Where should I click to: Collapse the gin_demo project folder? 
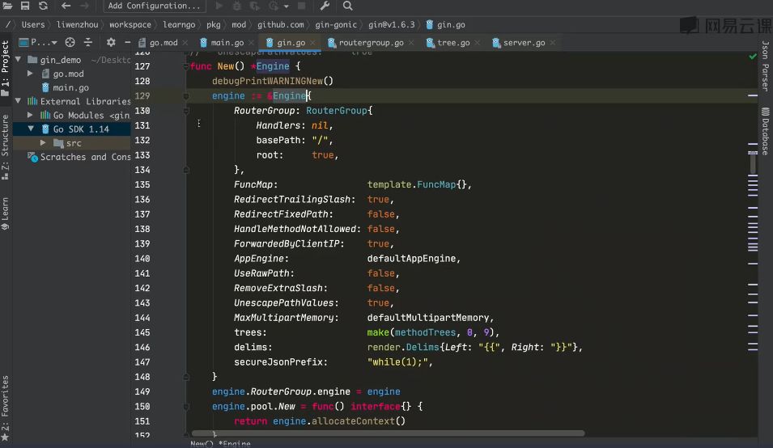pos(19,60)
